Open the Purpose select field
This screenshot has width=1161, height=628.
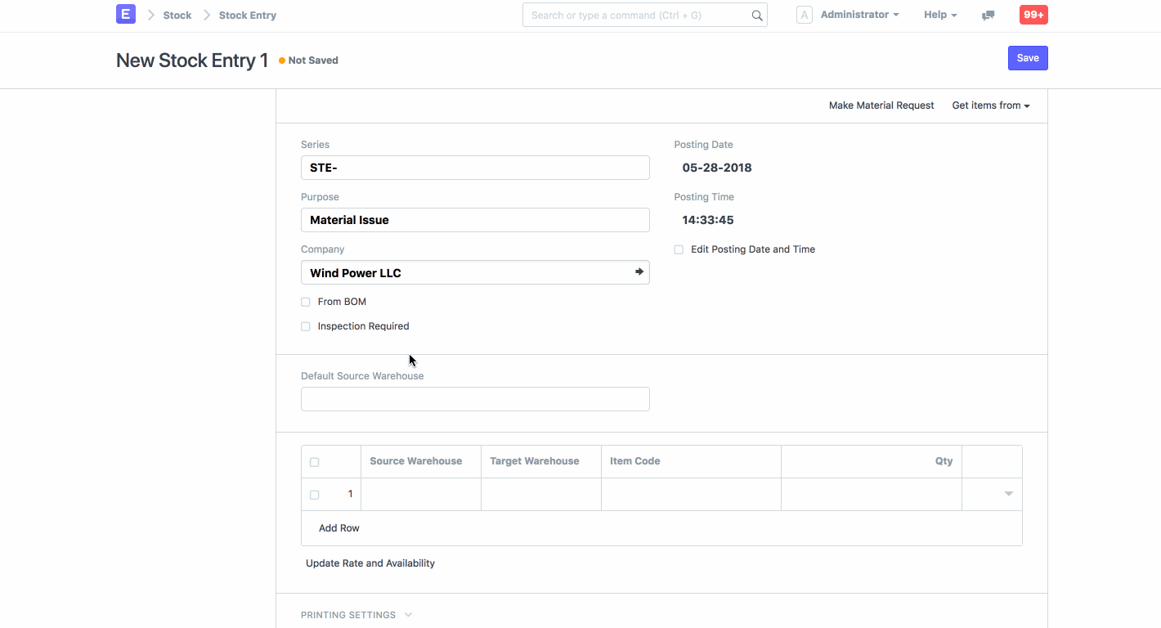pyautogui.click(x=475, y=220)
